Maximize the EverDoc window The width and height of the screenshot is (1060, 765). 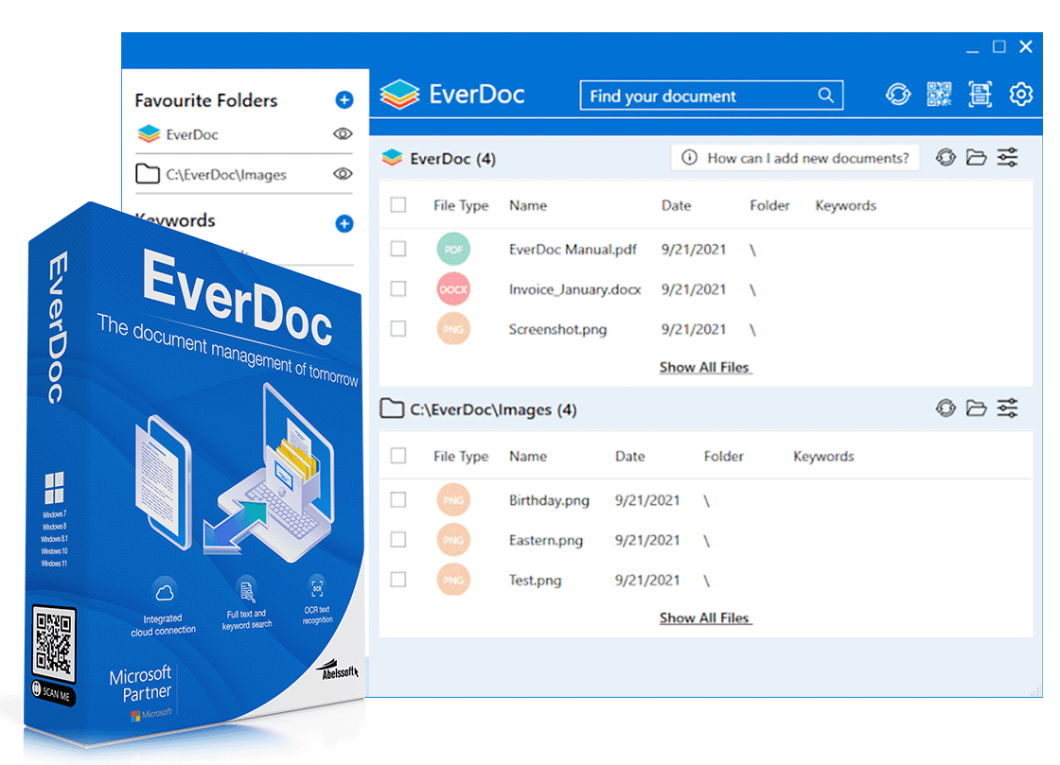pos(998,46)
